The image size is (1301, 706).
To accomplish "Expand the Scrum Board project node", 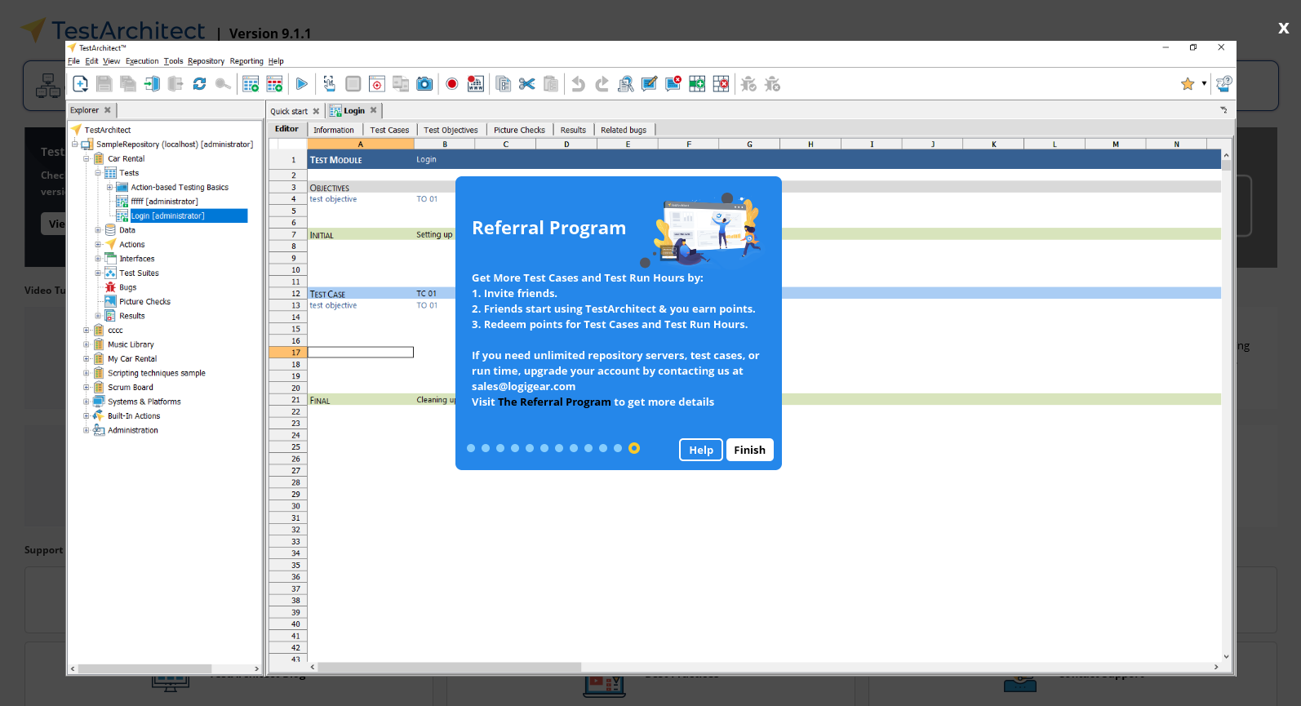I will [x=87, y=387].
